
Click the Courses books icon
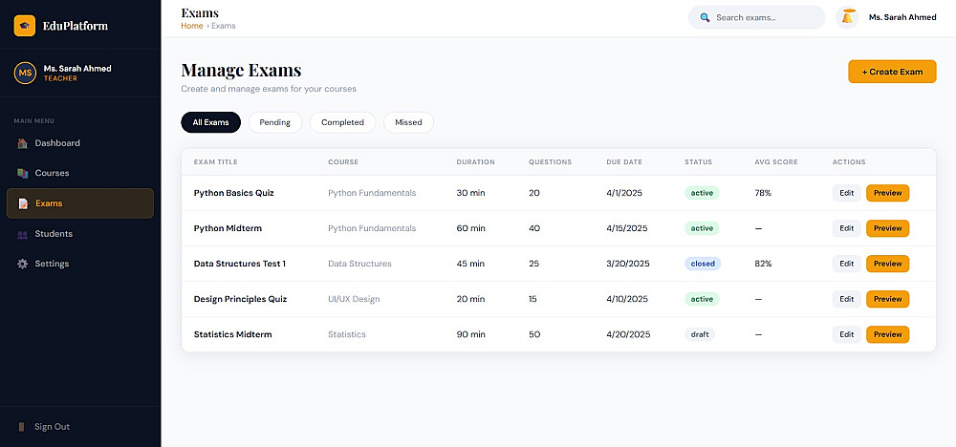23,173
